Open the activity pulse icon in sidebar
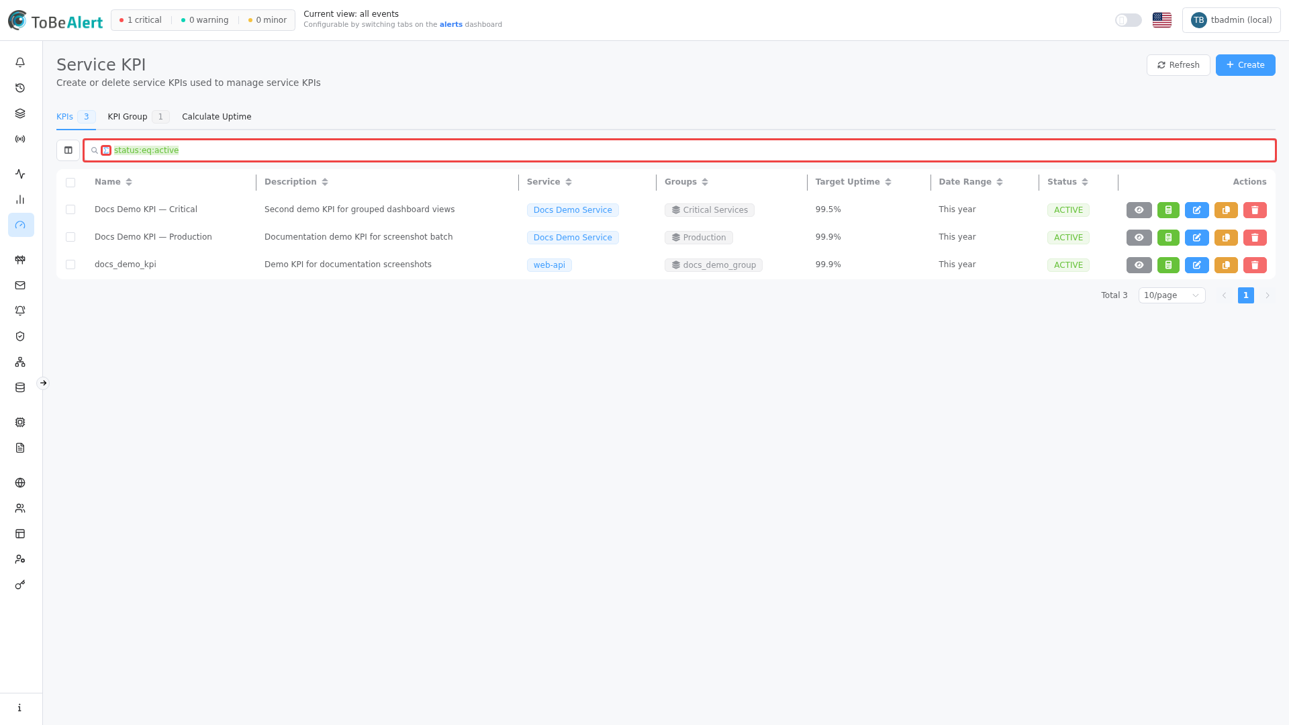 20,174
